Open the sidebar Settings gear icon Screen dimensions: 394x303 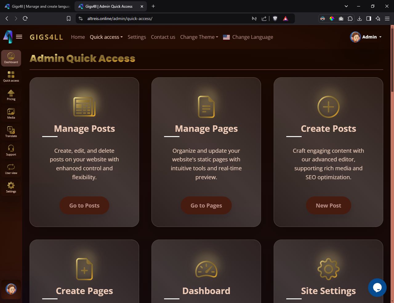click(11, 187)
